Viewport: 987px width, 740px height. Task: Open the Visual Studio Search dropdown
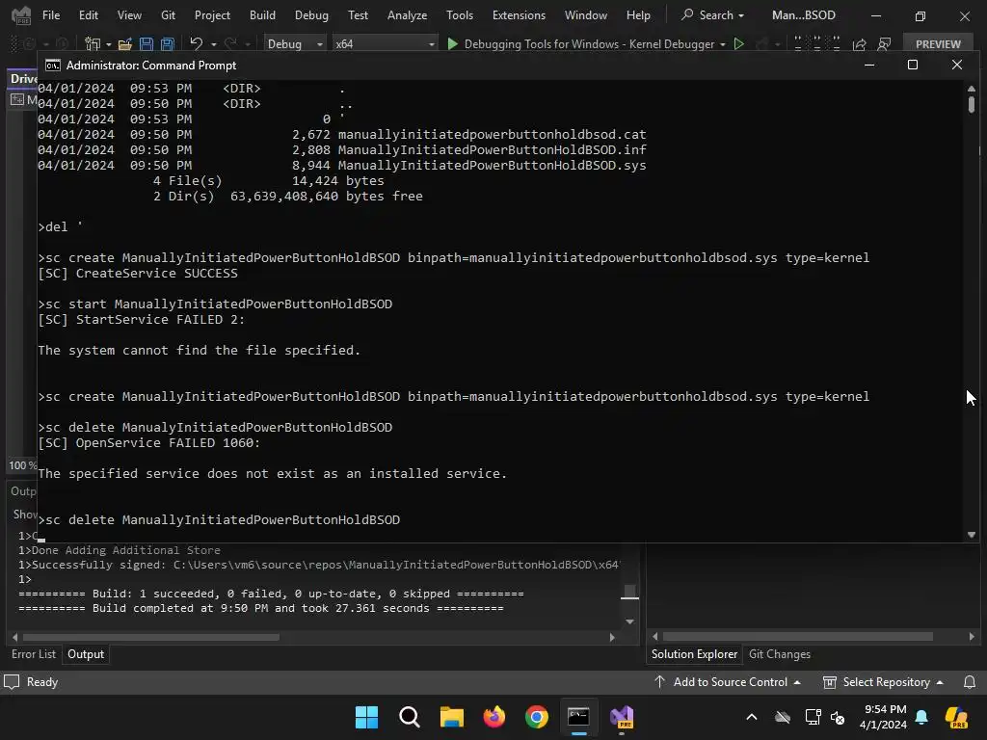tap(712, 15)
